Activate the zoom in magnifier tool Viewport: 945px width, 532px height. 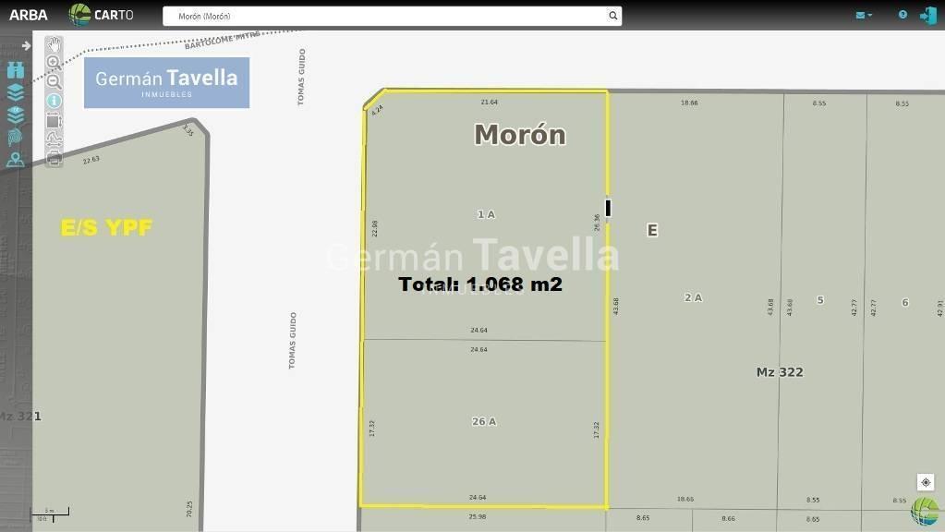point(54,63)
